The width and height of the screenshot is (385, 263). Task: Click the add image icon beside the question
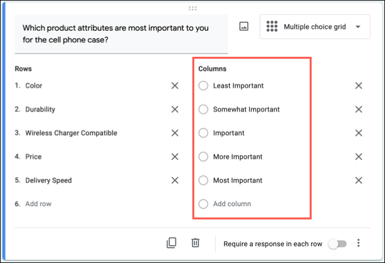click(244, 26)
